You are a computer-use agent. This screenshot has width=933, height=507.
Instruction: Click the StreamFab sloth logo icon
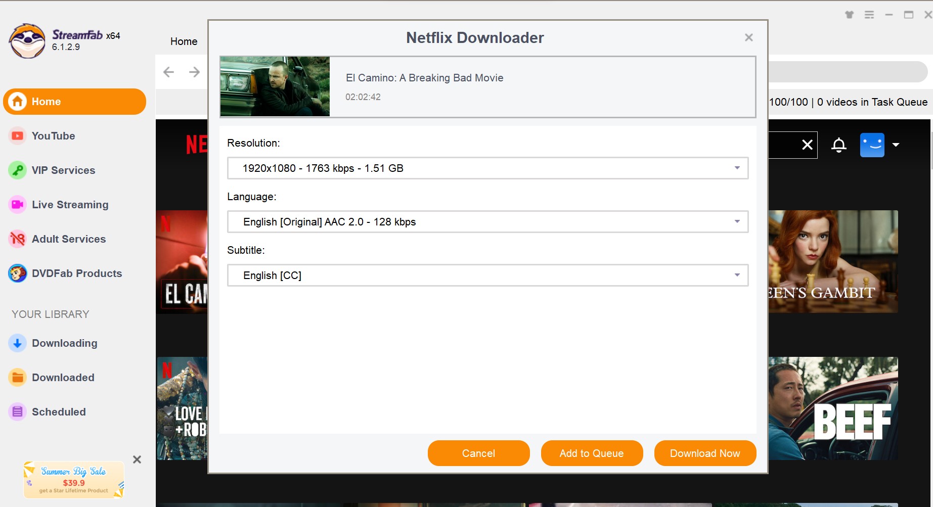click(x=27, y=41)
